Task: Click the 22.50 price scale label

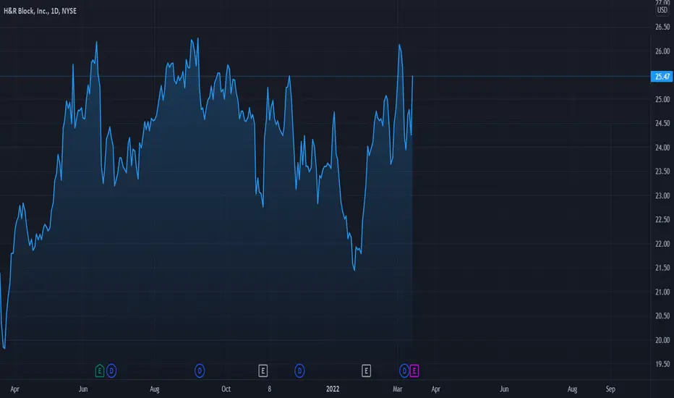Action: pyautogui.click(x=662, y=220)
